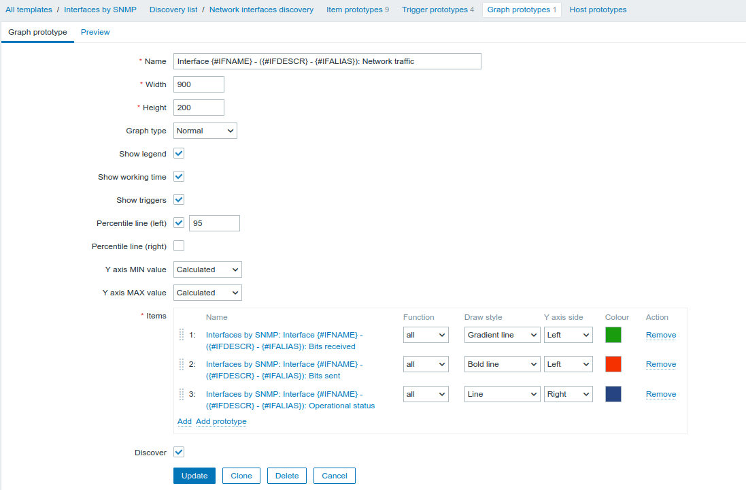Screen dimensions: 746x490
Task: Toggle the Discover checkbox
Action: pyautogui.click(x=179, y=452)
